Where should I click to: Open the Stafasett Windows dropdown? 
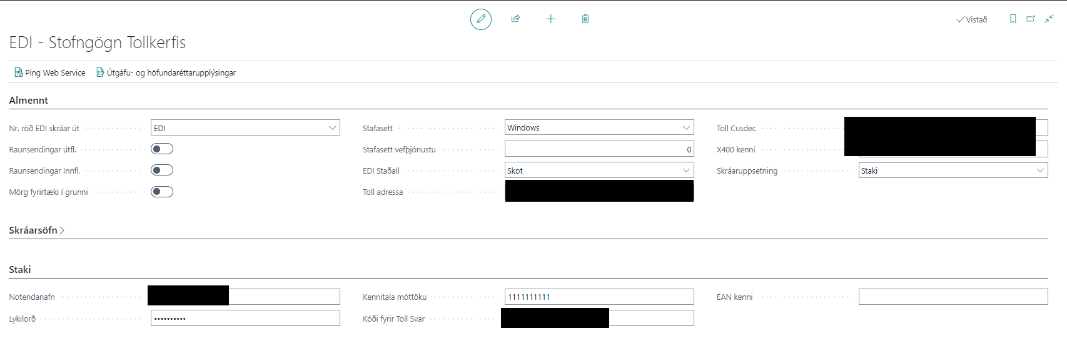tap(686, 128)
